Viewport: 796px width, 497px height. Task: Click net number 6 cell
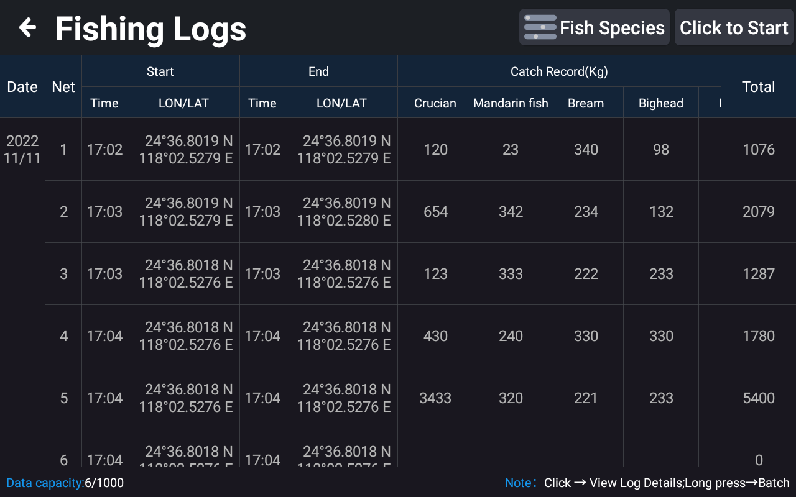point(63,449)
